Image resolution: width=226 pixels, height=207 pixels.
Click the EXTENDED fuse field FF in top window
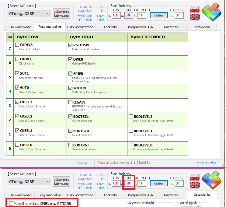[x=142, y=15]
